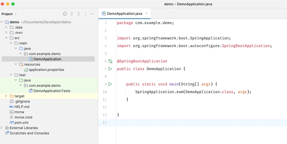
Task: Select the pom.xml file
Action: (21, 122)
